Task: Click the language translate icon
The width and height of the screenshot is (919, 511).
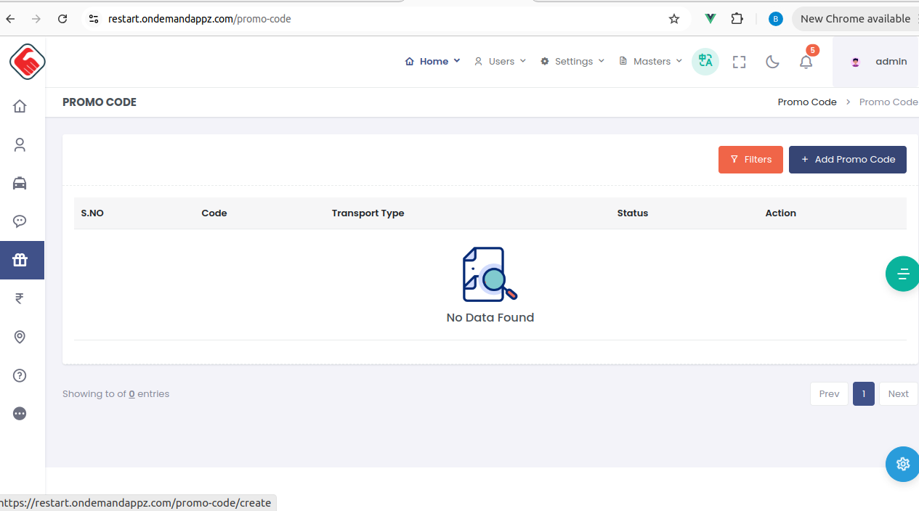Action: click(x=705, y=62)
